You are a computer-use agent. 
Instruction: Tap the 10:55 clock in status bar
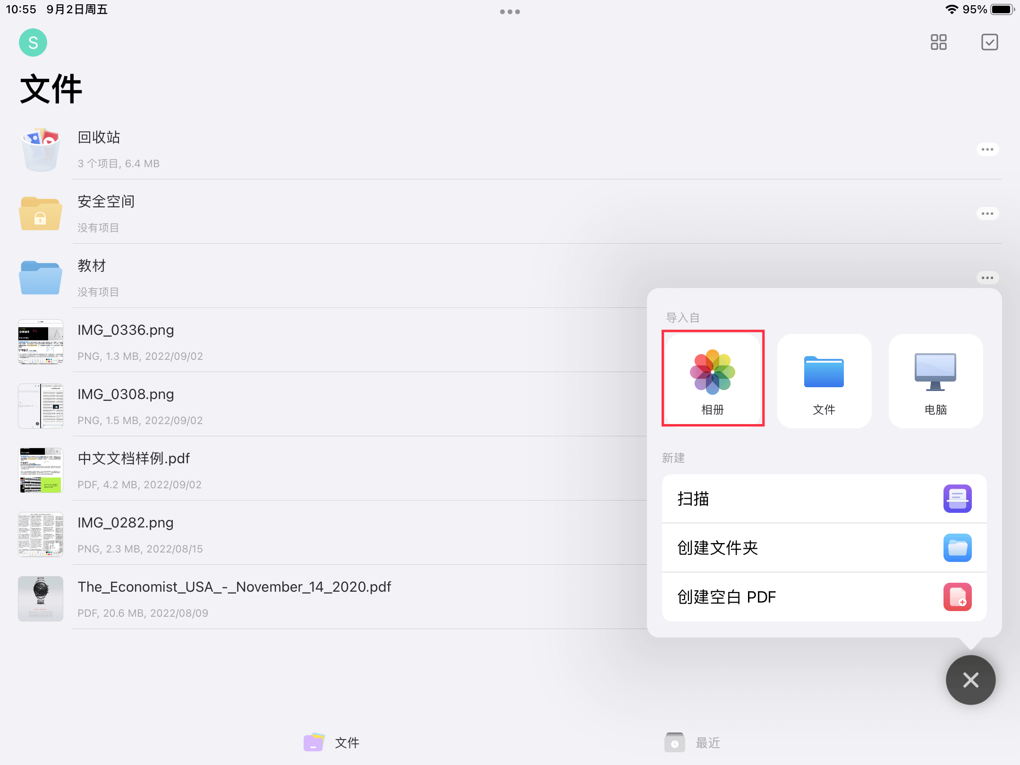[21, 9]
